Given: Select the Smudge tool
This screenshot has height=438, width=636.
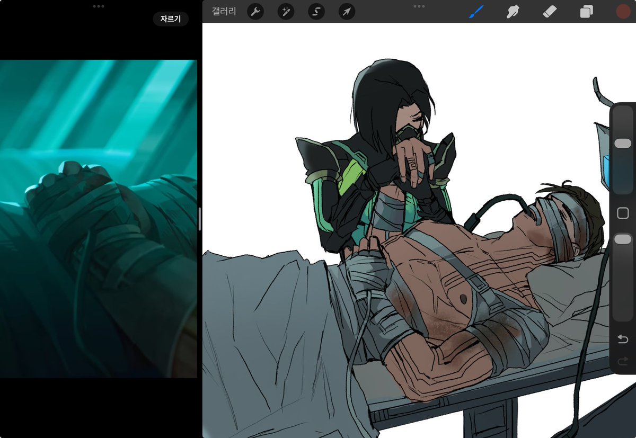Looking at the screenshot, I should [x=513, y=12].
